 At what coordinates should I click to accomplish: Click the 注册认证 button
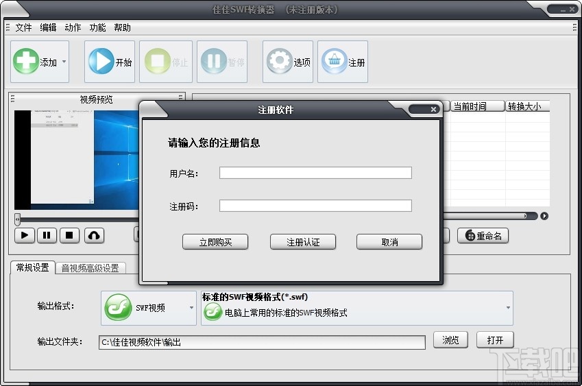coord(303,242)
